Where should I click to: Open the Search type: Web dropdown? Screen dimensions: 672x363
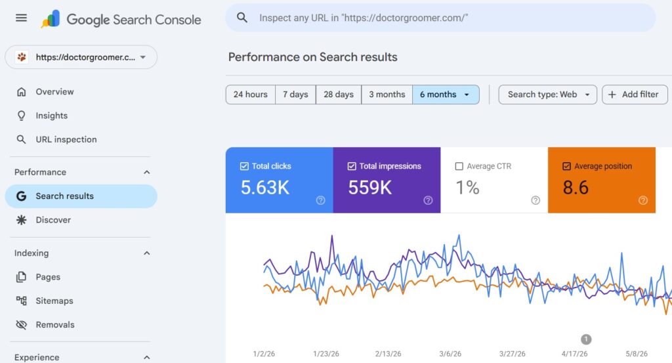[547, 95]
